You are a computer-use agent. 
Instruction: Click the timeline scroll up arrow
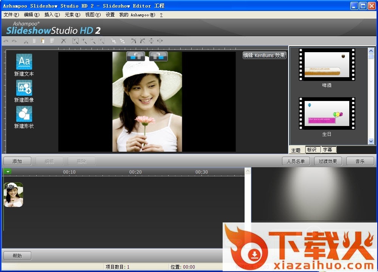(248, 171)
